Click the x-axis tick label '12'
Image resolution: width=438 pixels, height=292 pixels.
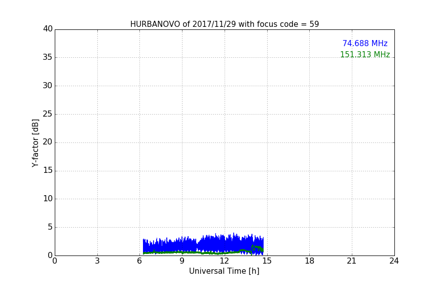pyautogui.click(x=225, y=261)
